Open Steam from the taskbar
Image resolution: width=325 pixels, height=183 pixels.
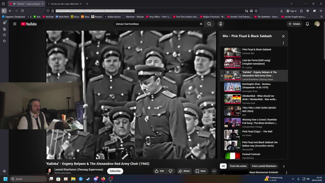[x=88, y=179]
